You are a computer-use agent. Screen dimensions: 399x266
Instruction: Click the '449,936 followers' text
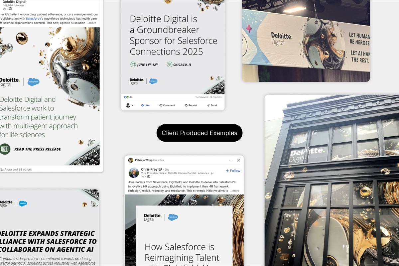(x=13, y=5)
